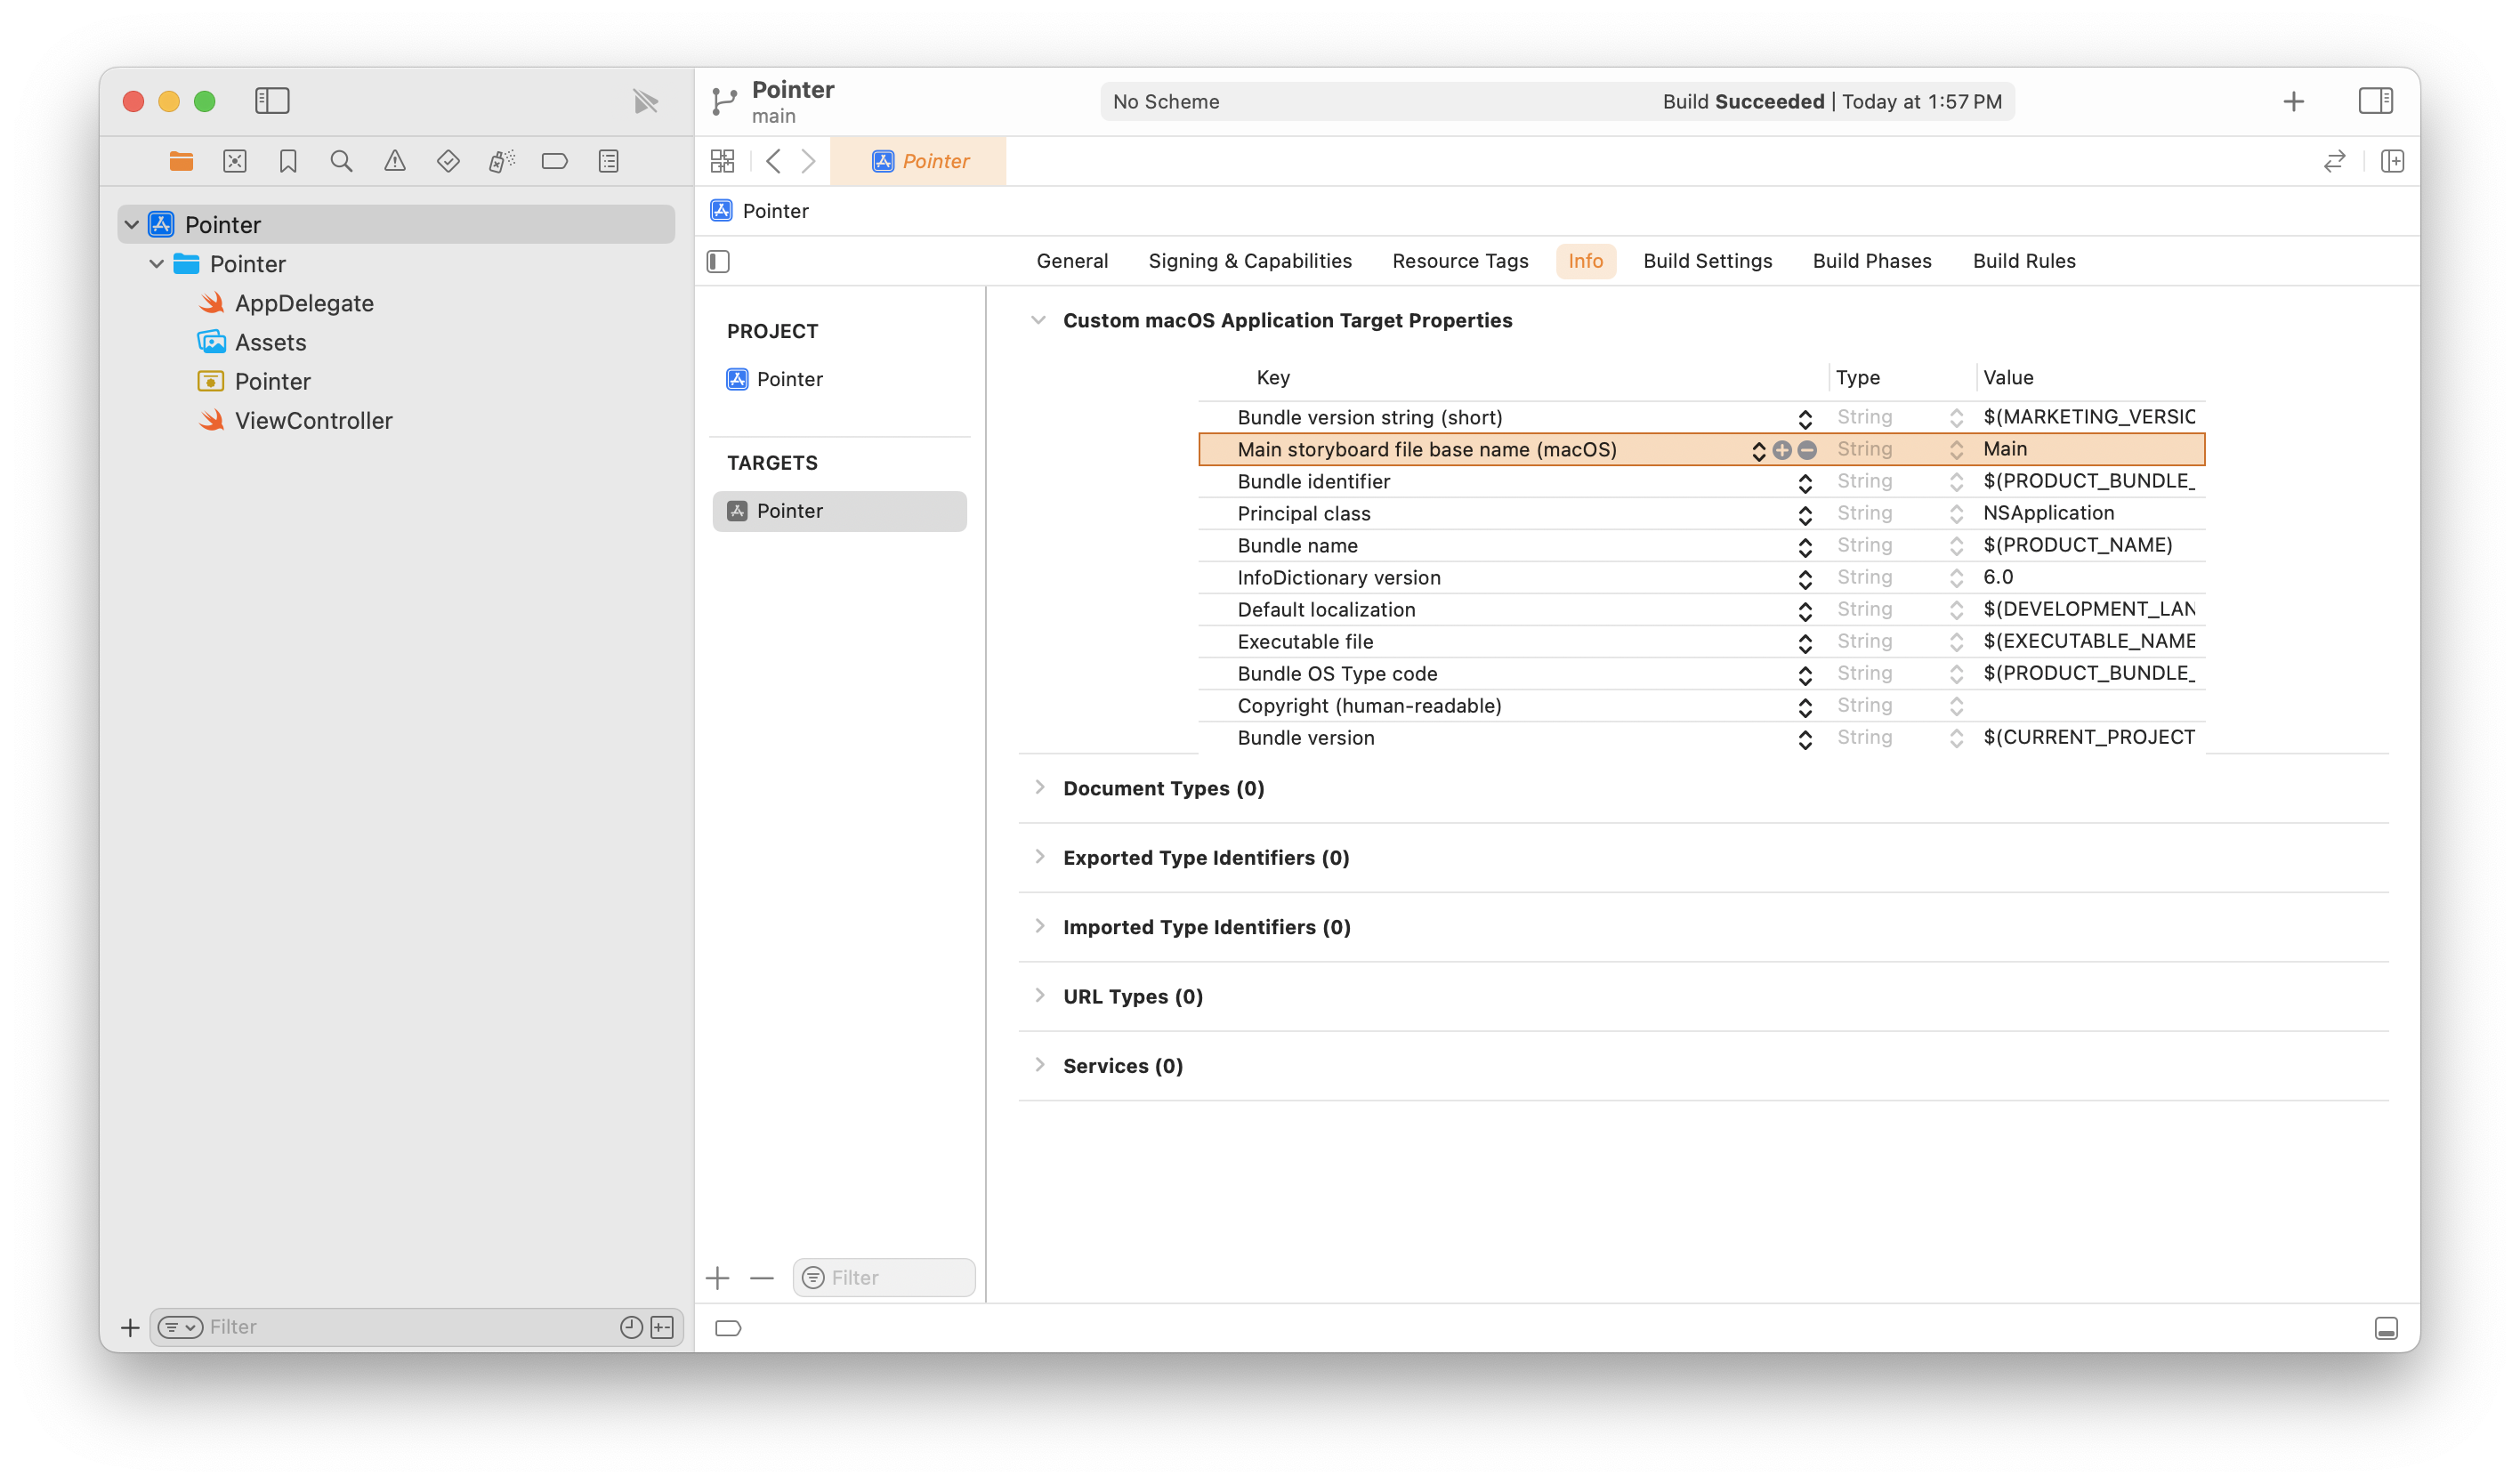Open the bookmark navigator icon
Screen dimensions: 2520x1484
[x=288, y=161]
